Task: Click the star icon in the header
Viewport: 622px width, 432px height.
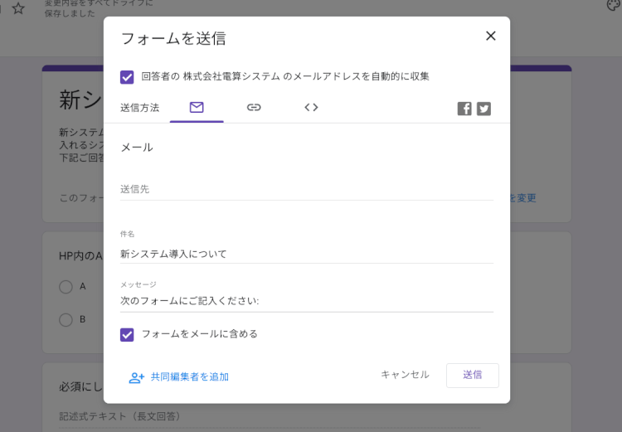Action: point(18,8)
